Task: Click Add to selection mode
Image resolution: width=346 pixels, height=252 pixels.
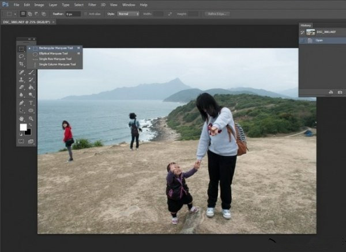Action: [30, 14]
